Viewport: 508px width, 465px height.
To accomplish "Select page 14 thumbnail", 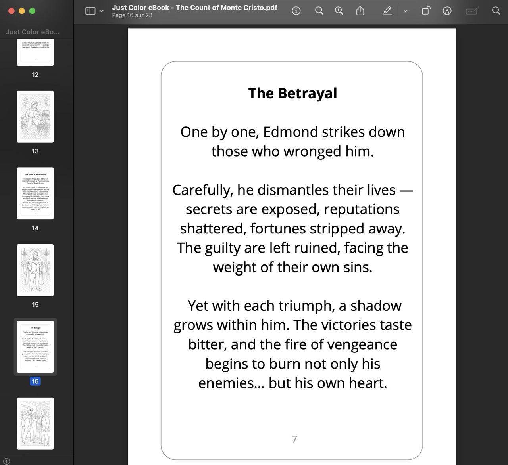I will click(35, 193).
